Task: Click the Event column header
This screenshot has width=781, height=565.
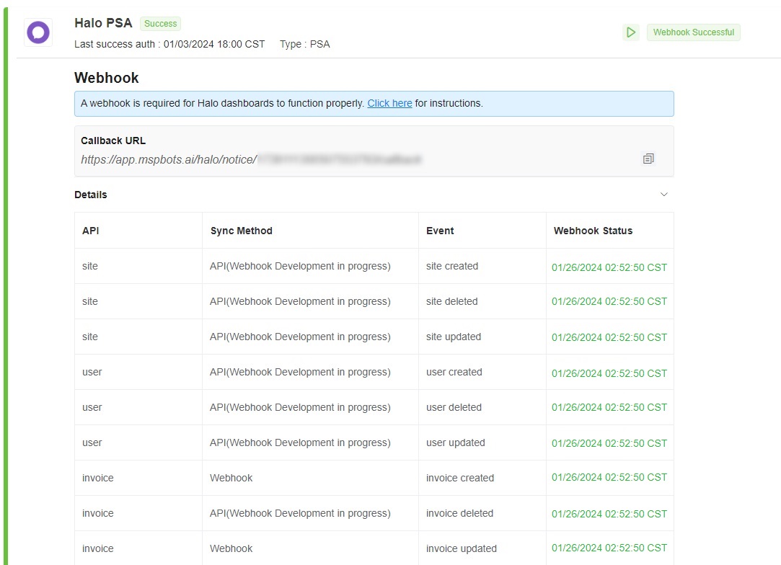Action: pos(440,231)
